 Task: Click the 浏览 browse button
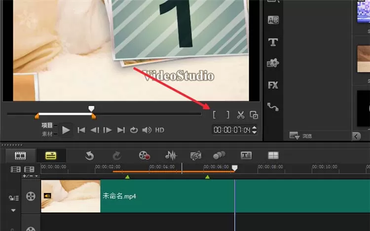300,136
